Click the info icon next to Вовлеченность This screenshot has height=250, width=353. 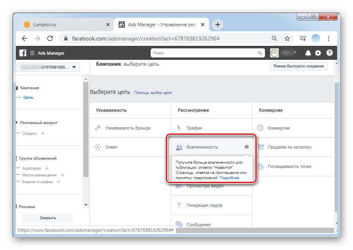click(247, 147)
